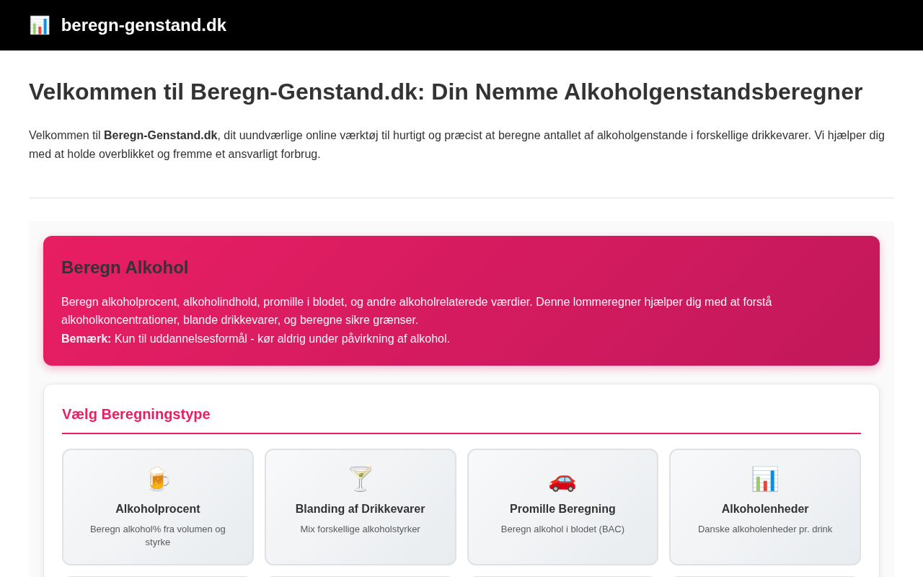Screen dimensions: 923x577
Task: Click the cocktail glass icon
Action: [x=361, y=479]
